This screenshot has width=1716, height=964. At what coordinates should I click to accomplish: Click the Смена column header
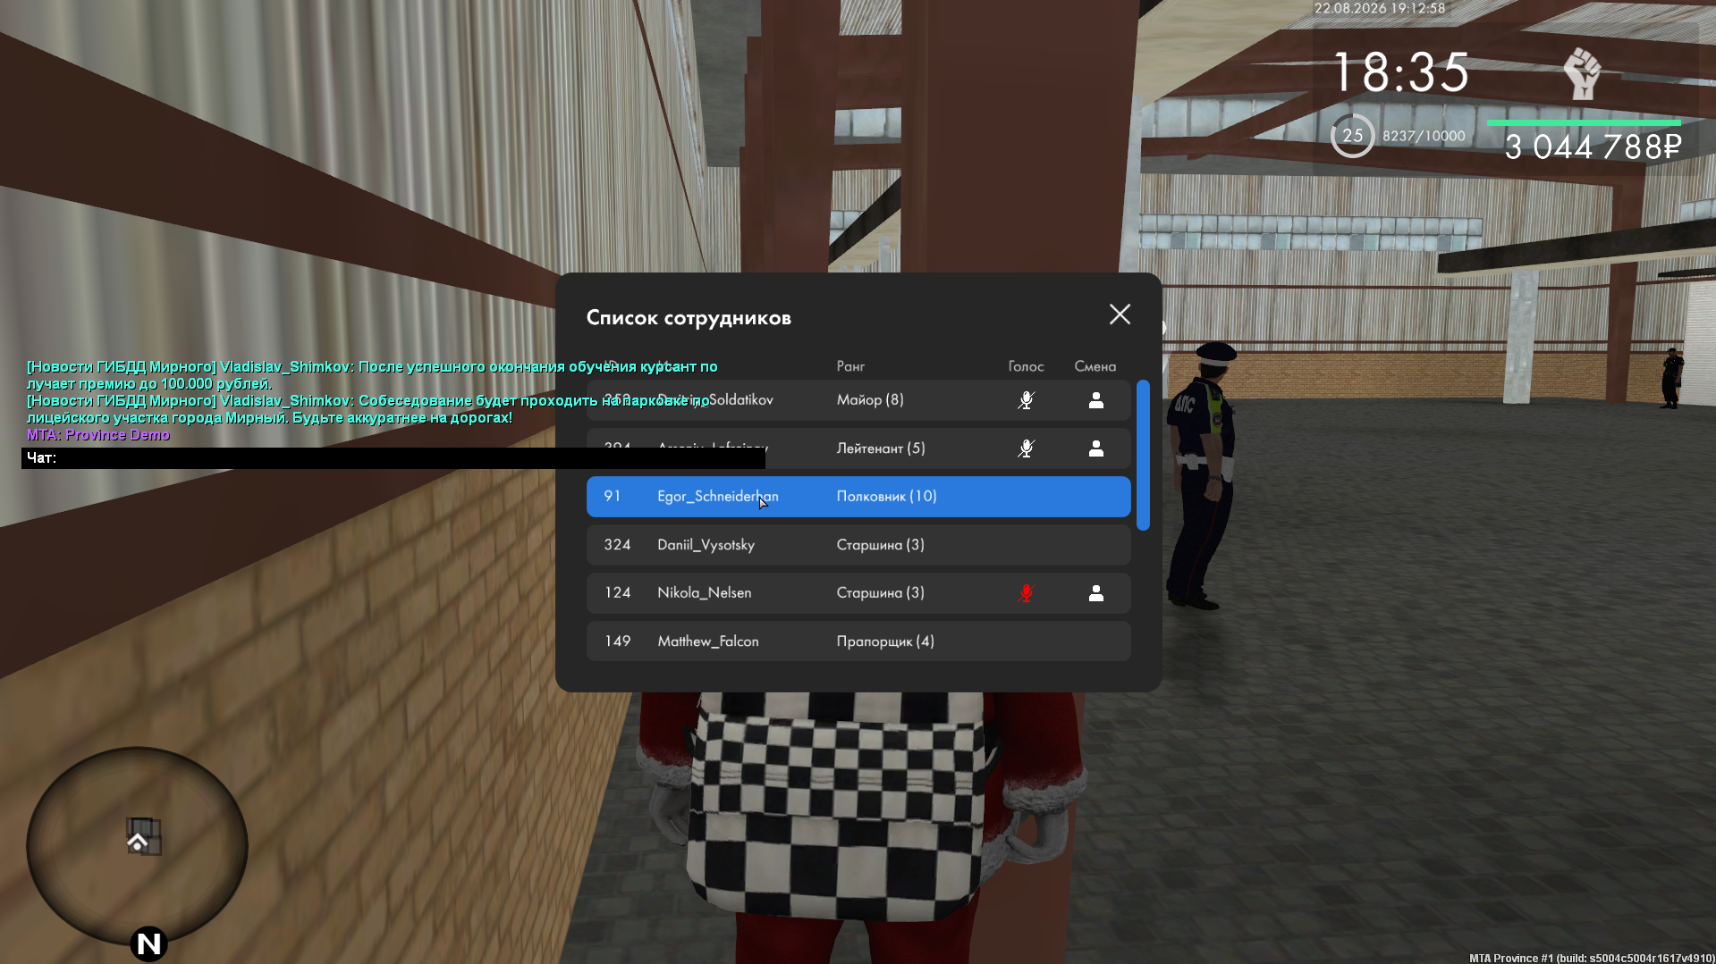click(x=1095, y=366)
